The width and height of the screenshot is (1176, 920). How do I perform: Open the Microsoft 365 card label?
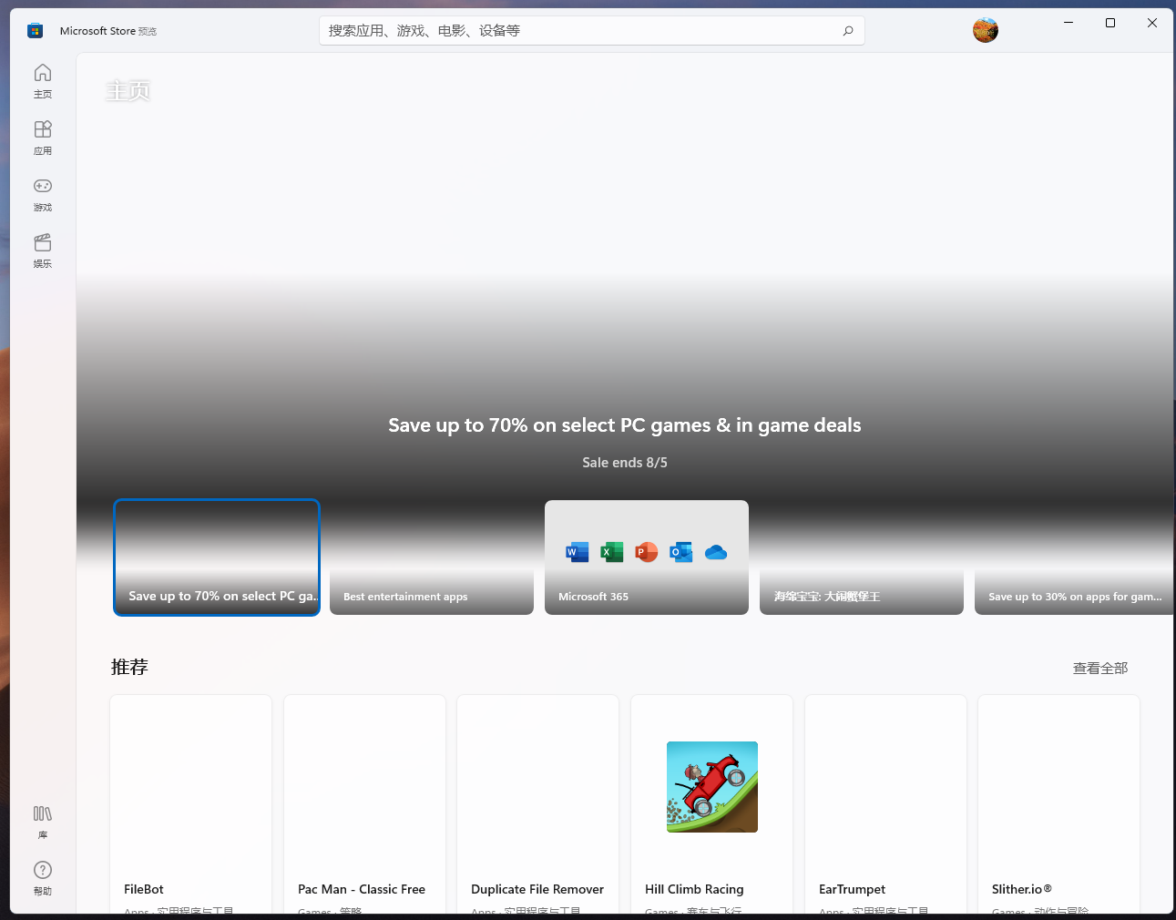click(x=593, y=597)
